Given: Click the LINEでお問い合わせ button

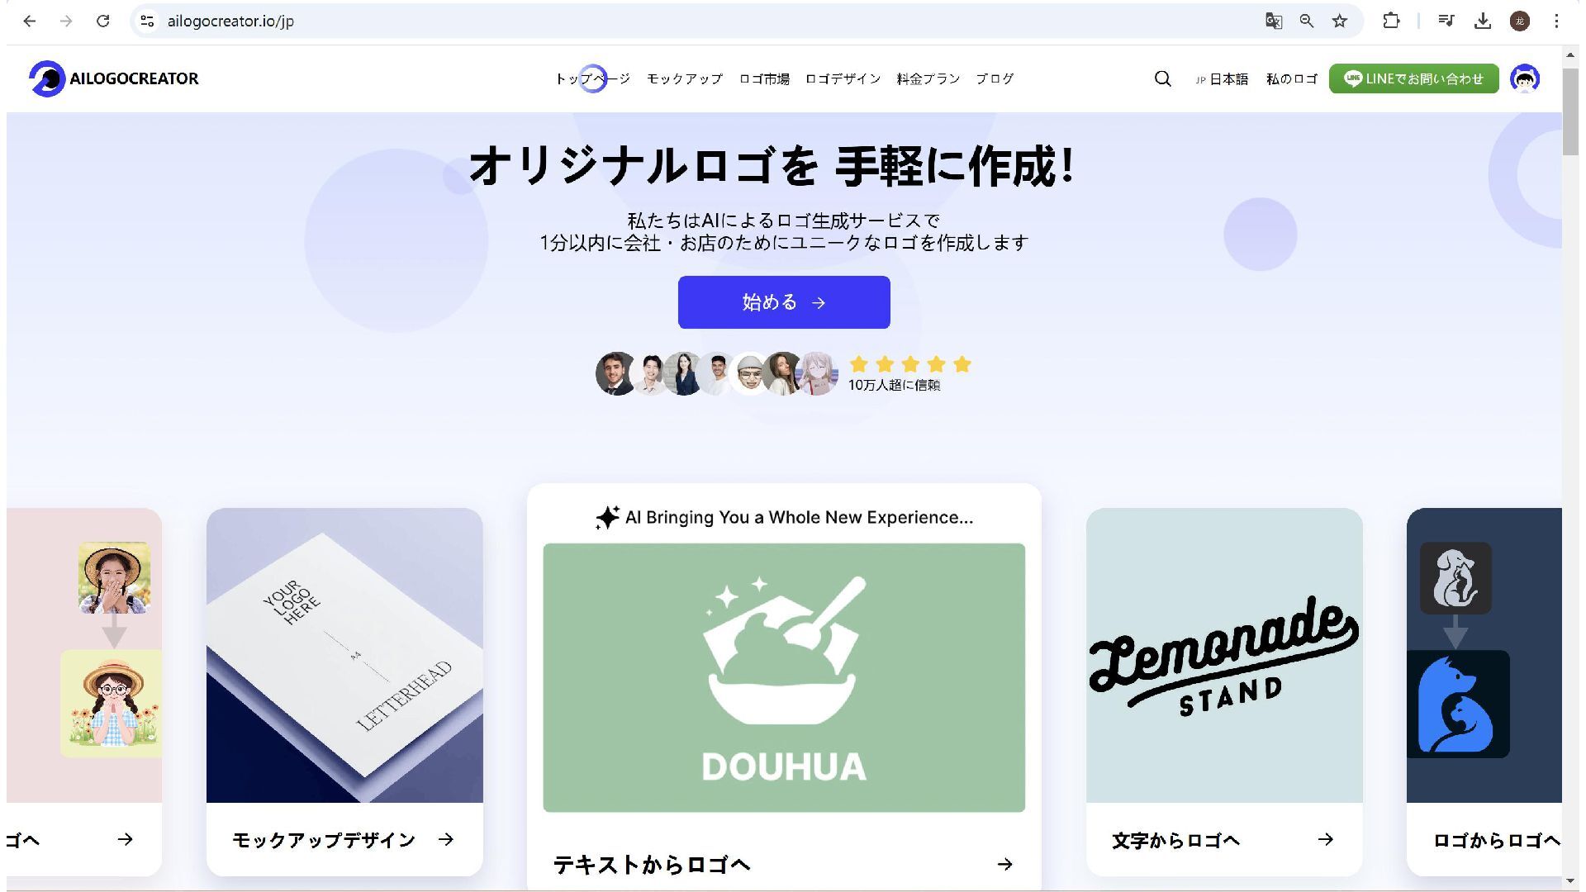Looking at the screenshot, I should click(1413, 78).
